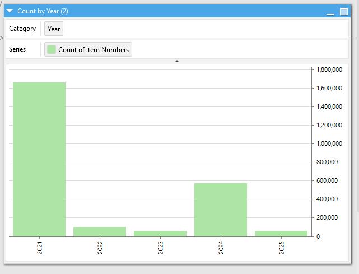Click the Series row label
Screen dimensions: 359x274
17,50
